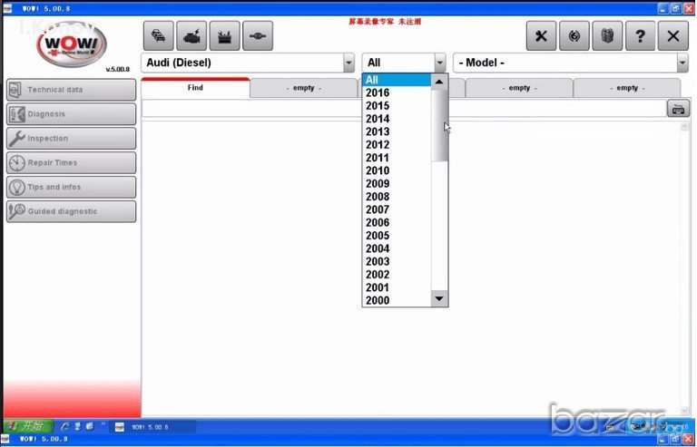Open the Technical data section
The image size is (697, 447).
pyautogui.click(x=71, y=90)
